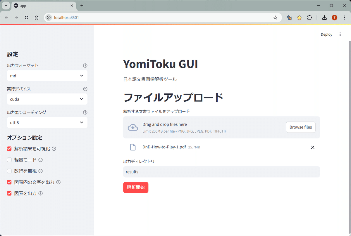Open the encoding dropdown showing utf-8
Screen dimensions: 351x236
pyautogui.click(x=47, y=122)
